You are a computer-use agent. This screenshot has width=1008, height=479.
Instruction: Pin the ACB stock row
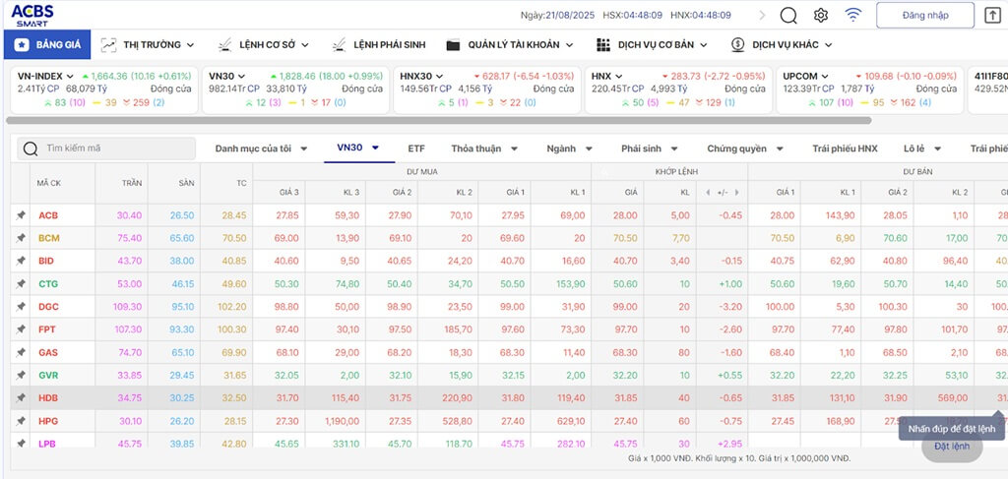pyautogui.click(x=20, y=214)
